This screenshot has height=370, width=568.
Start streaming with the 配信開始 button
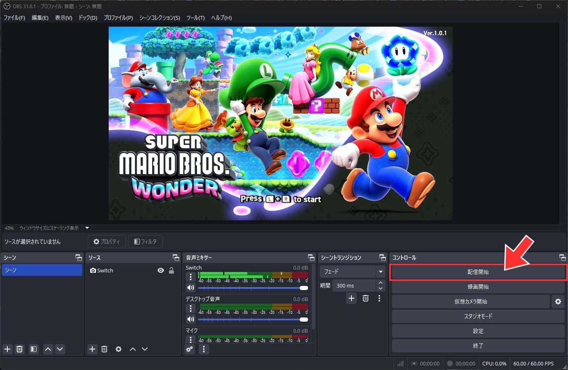pos(478,272)
